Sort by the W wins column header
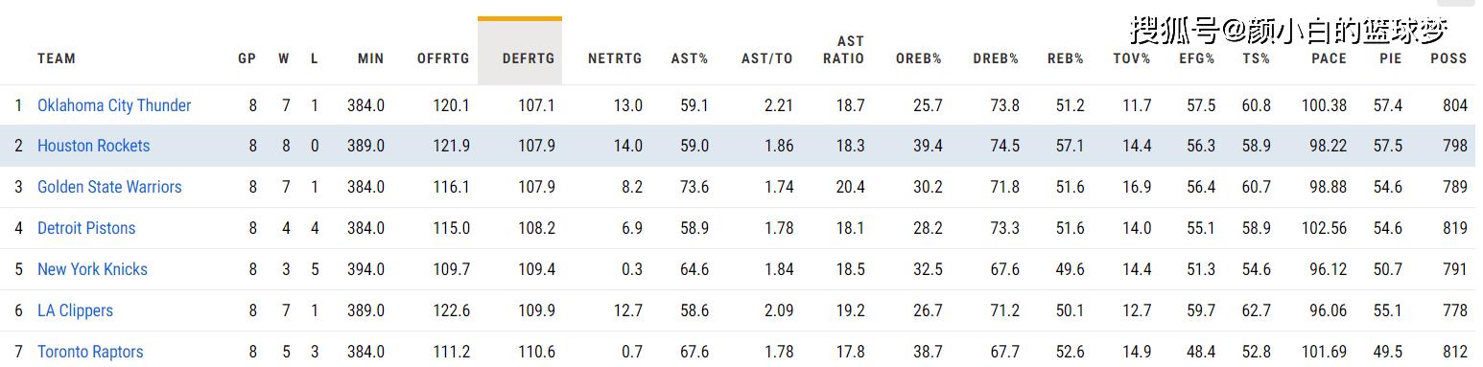Image resolution: width=1483 pixels, height=367 pixels. 284,58
